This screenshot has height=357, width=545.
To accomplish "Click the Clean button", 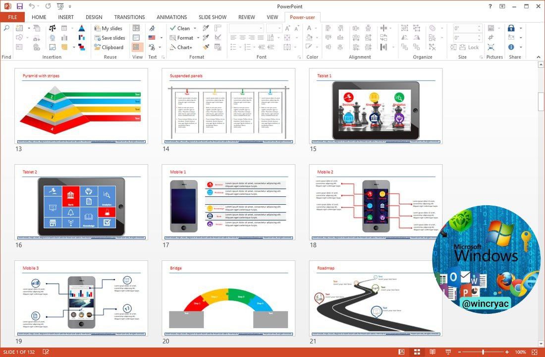I will pyautogui.click(x=180, y=28).
